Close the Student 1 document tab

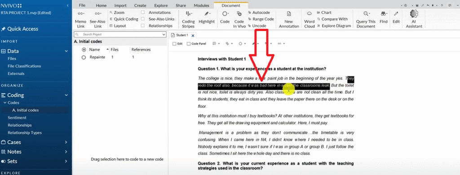click(193, 36)
